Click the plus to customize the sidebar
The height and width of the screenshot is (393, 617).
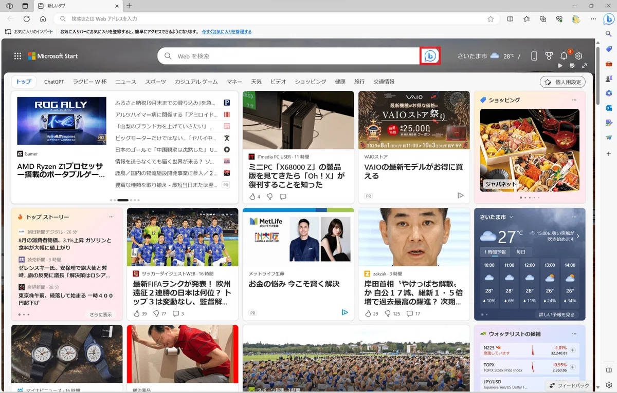(609, 153)
